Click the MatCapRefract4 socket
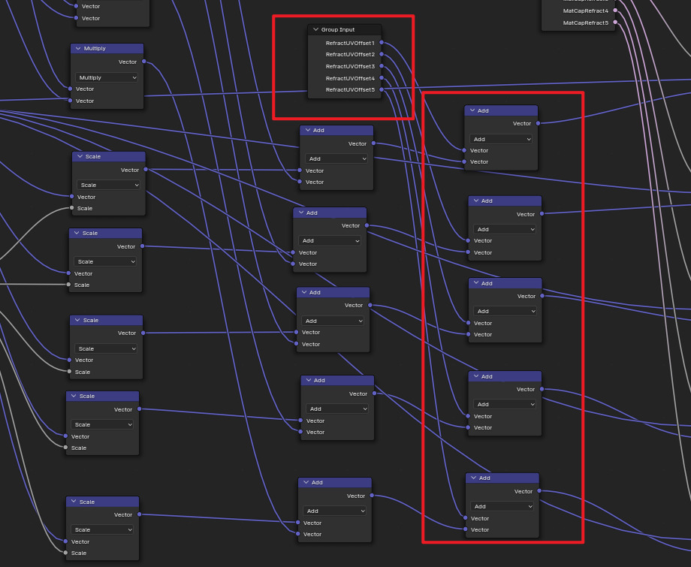The image size is (691, 567). click(x=615, y=11)
